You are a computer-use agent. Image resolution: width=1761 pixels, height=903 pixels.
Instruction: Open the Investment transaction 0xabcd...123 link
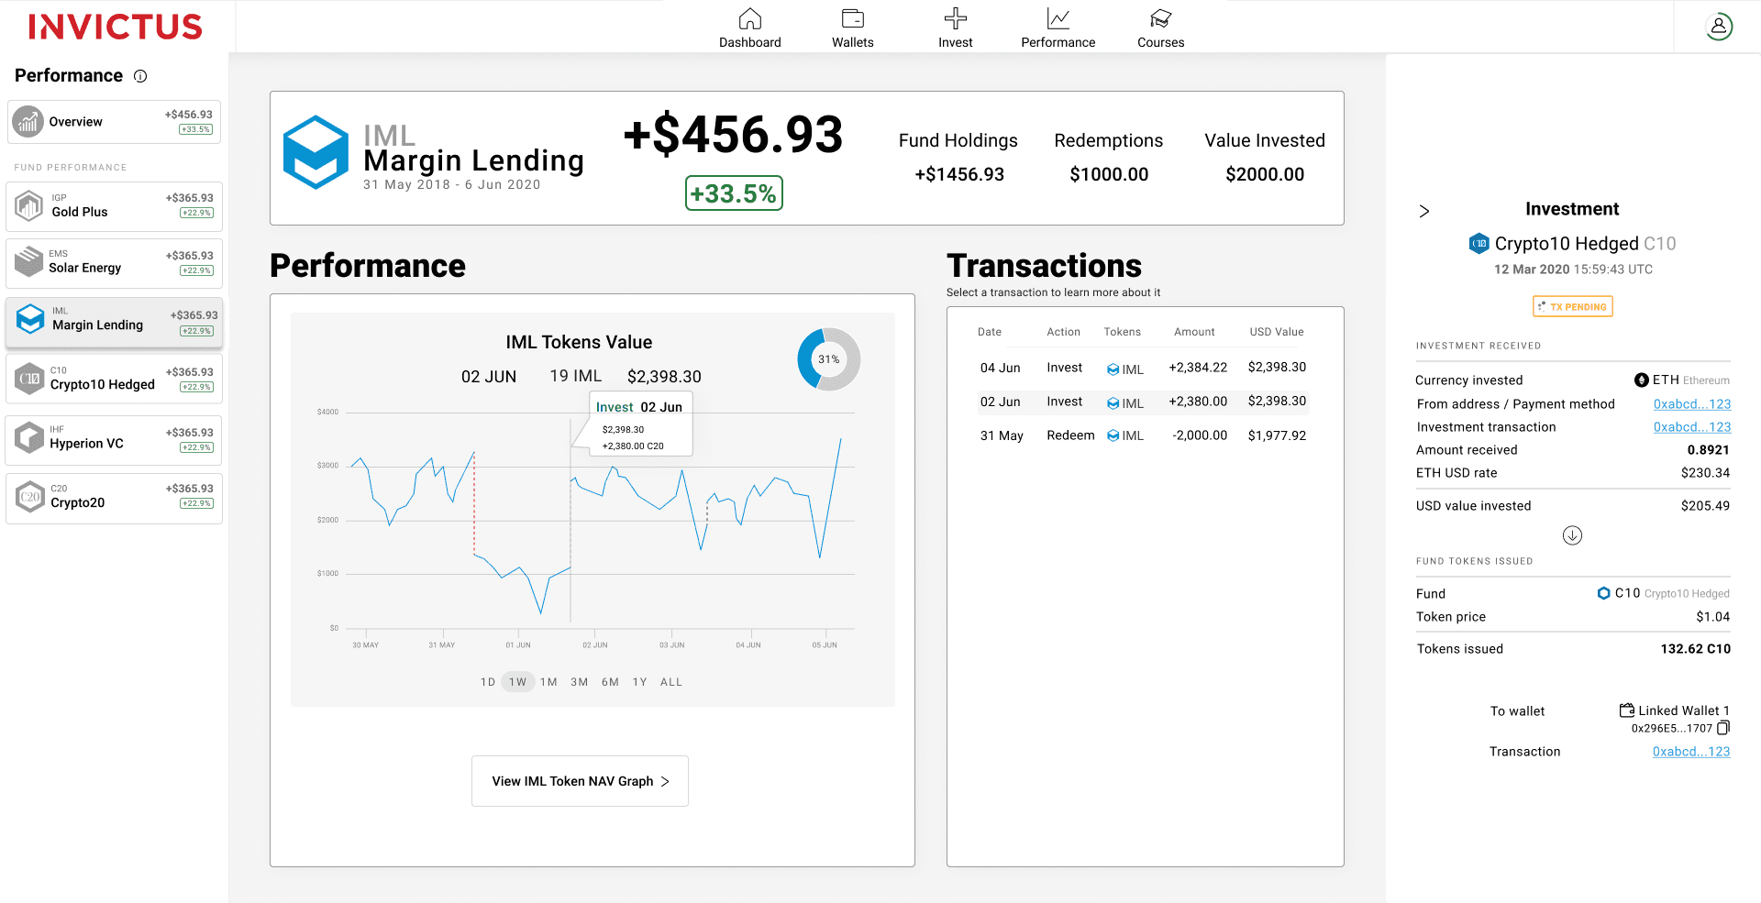tap(1692, 427)
